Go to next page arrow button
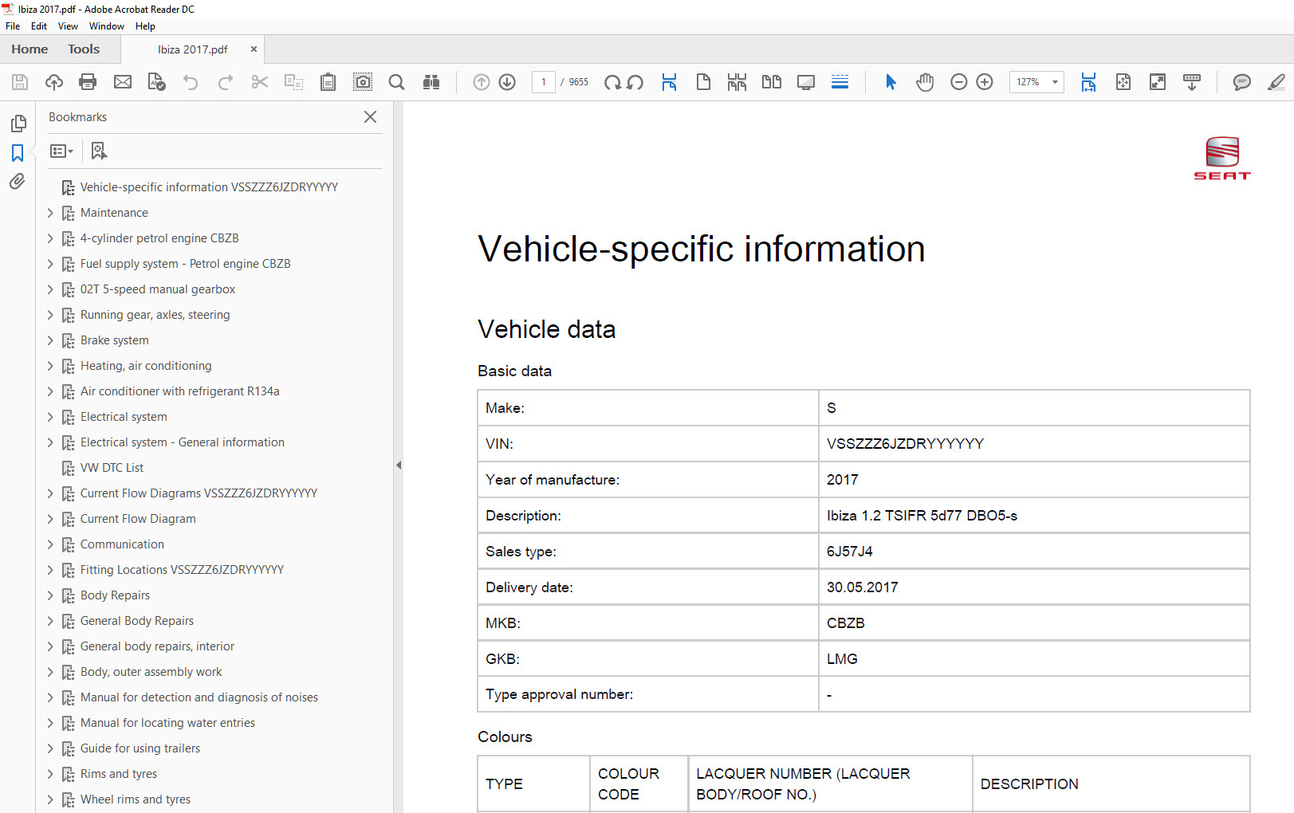This screenshot has width=1294, height=813. tap(507, 82)
